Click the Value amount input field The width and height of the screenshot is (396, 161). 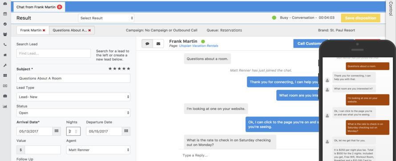tap(43, 150)
